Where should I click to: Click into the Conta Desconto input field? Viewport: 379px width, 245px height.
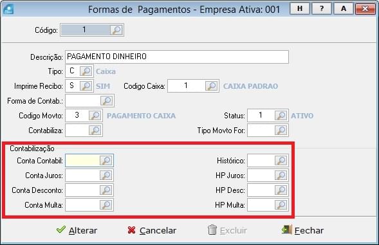pos(82,190)
